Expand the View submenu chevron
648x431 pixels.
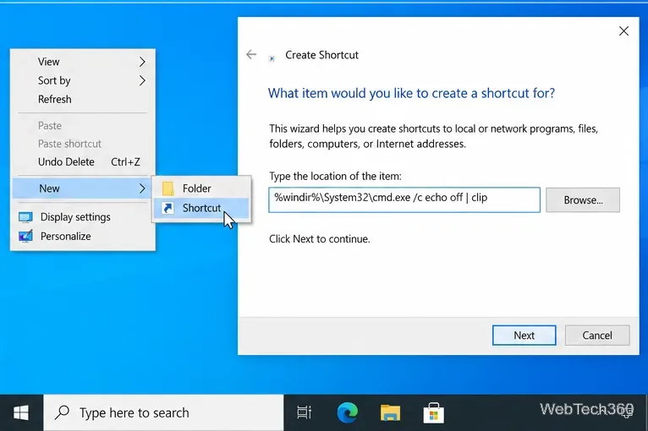(142, 62)
